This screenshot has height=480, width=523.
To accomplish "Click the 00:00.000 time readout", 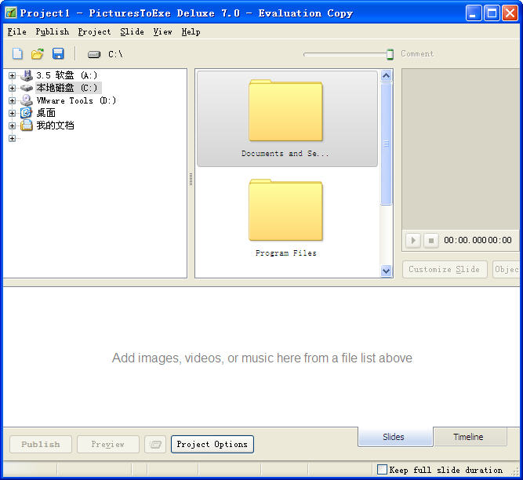I will pos(466,240).
